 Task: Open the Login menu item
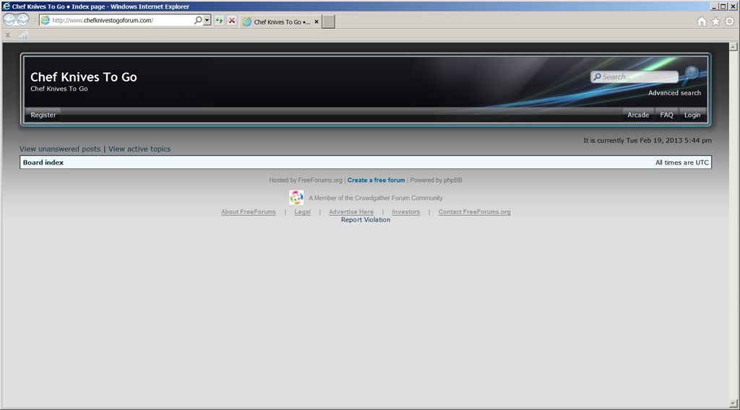692,115
